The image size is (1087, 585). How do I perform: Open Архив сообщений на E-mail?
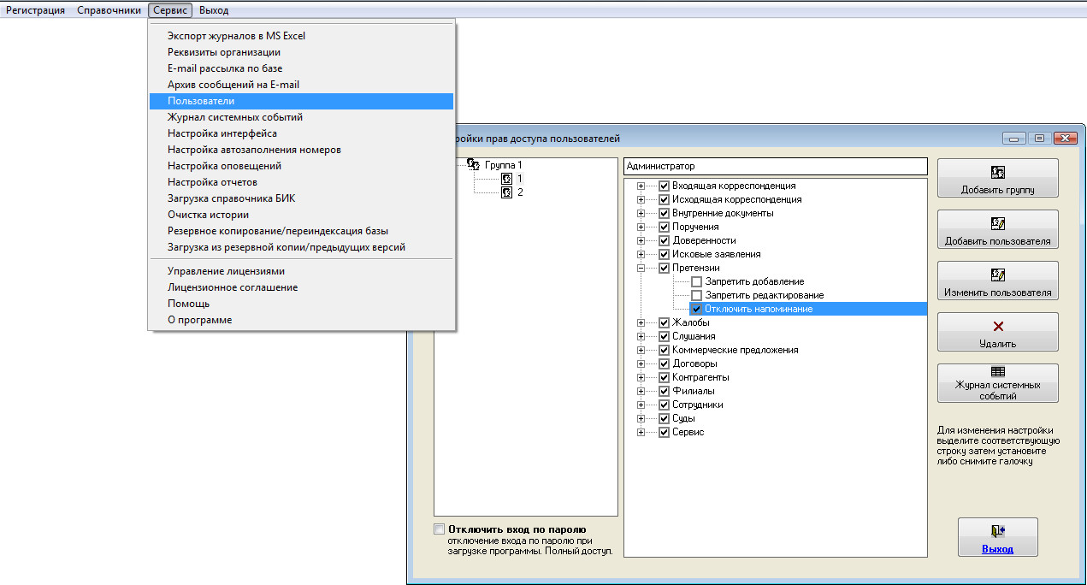pos(302,85)
